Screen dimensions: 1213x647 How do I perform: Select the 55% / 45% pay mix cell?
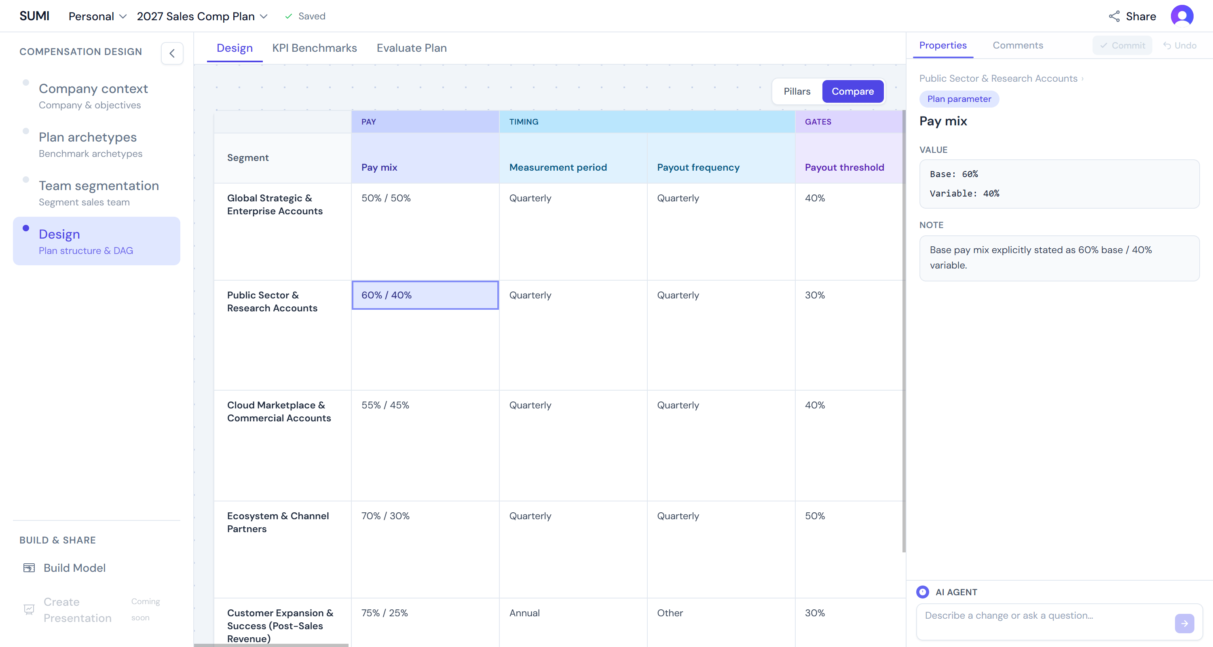pyautogui.click(x=425, y=406)
